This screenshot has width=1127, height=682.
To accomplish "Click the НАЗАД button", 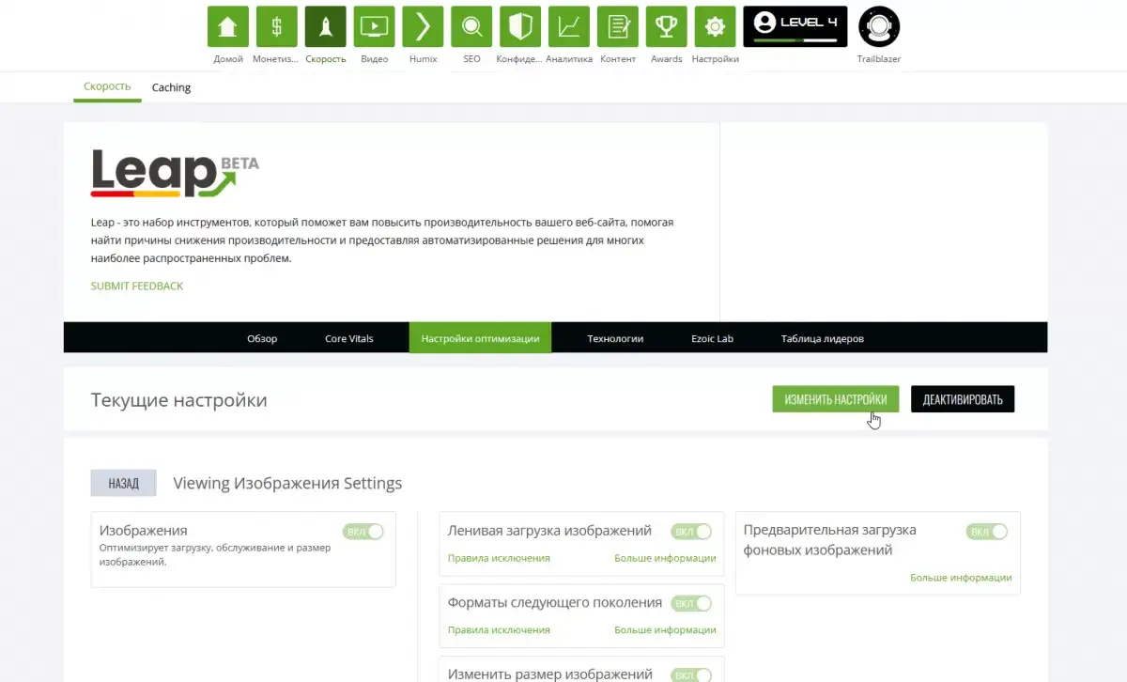I will pos(123,483).
